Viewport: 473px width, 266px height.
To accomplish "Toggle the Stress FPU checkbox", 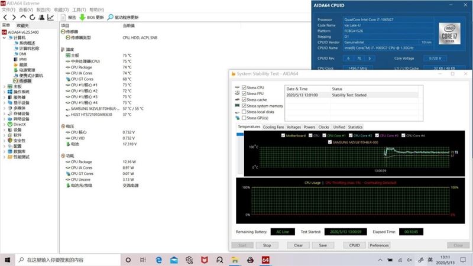I will tap(244, 93).
